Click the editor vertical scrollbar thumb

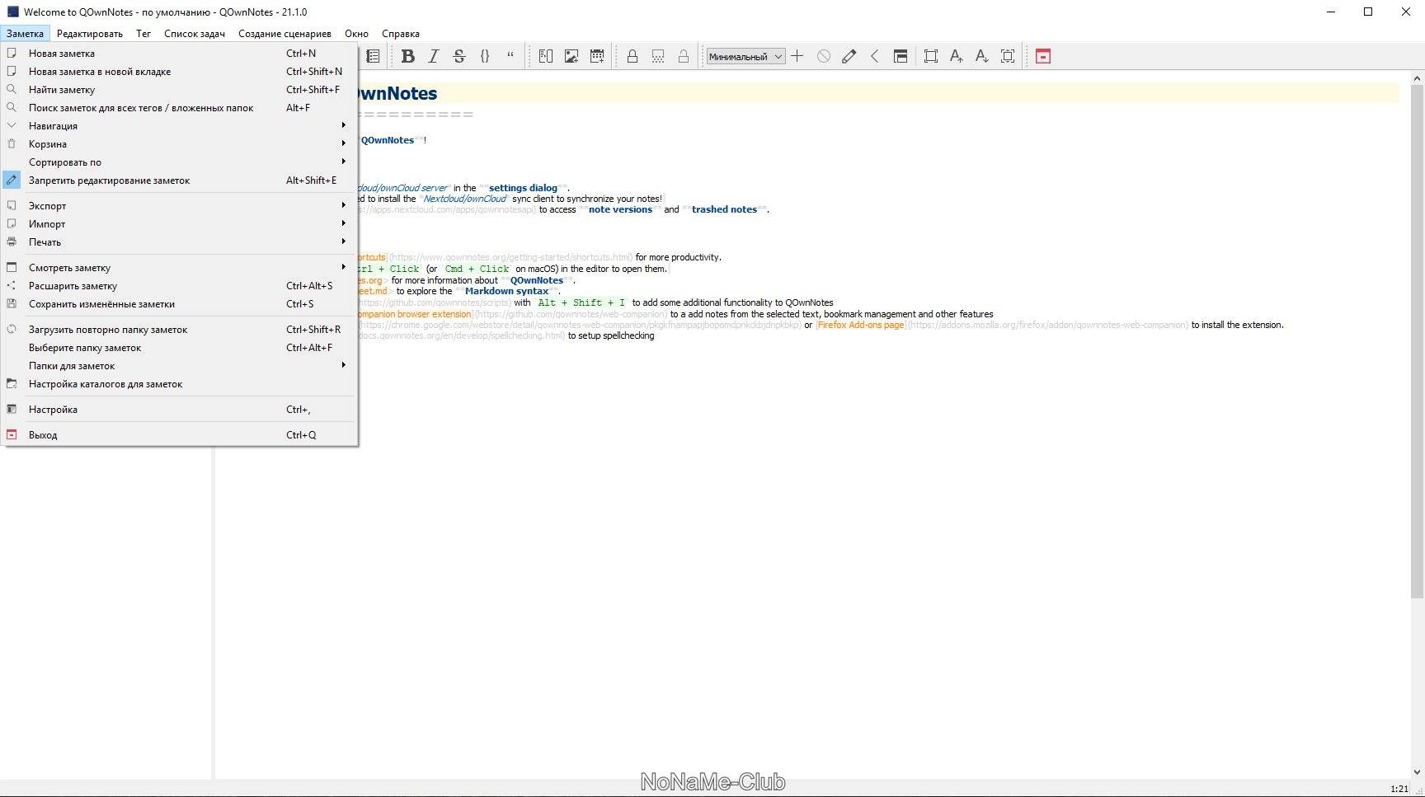1417,340
